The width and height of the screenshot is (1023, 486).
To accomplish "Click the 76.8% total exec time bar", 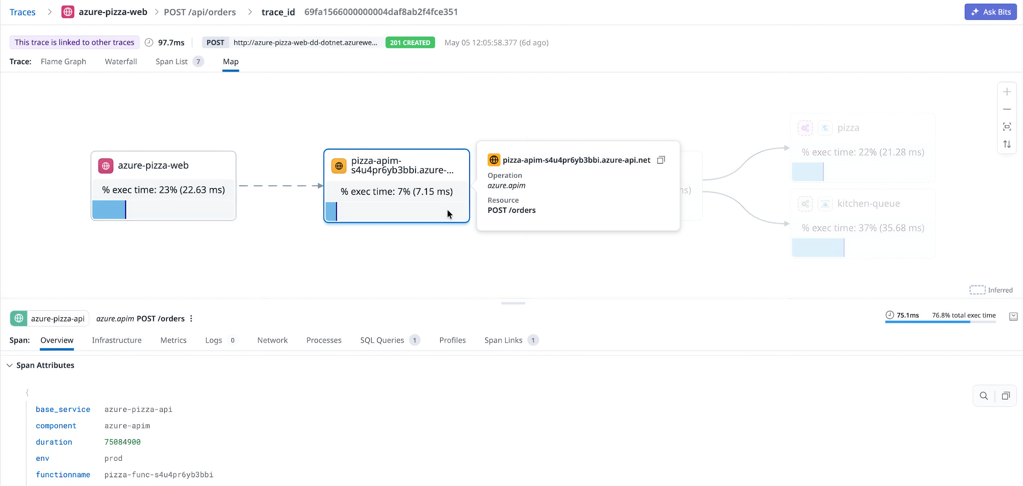I will pyautogui.click(x=940, y=321).
